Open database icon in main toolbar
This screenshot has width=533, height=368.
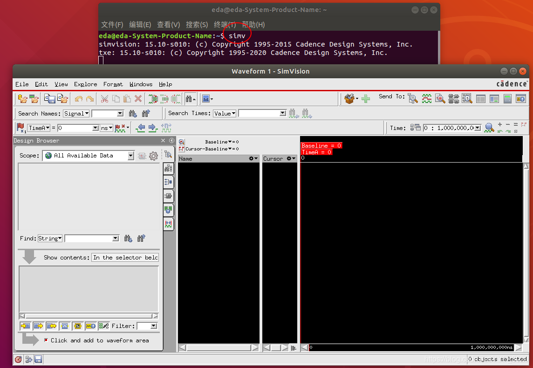tap(22, 99)
